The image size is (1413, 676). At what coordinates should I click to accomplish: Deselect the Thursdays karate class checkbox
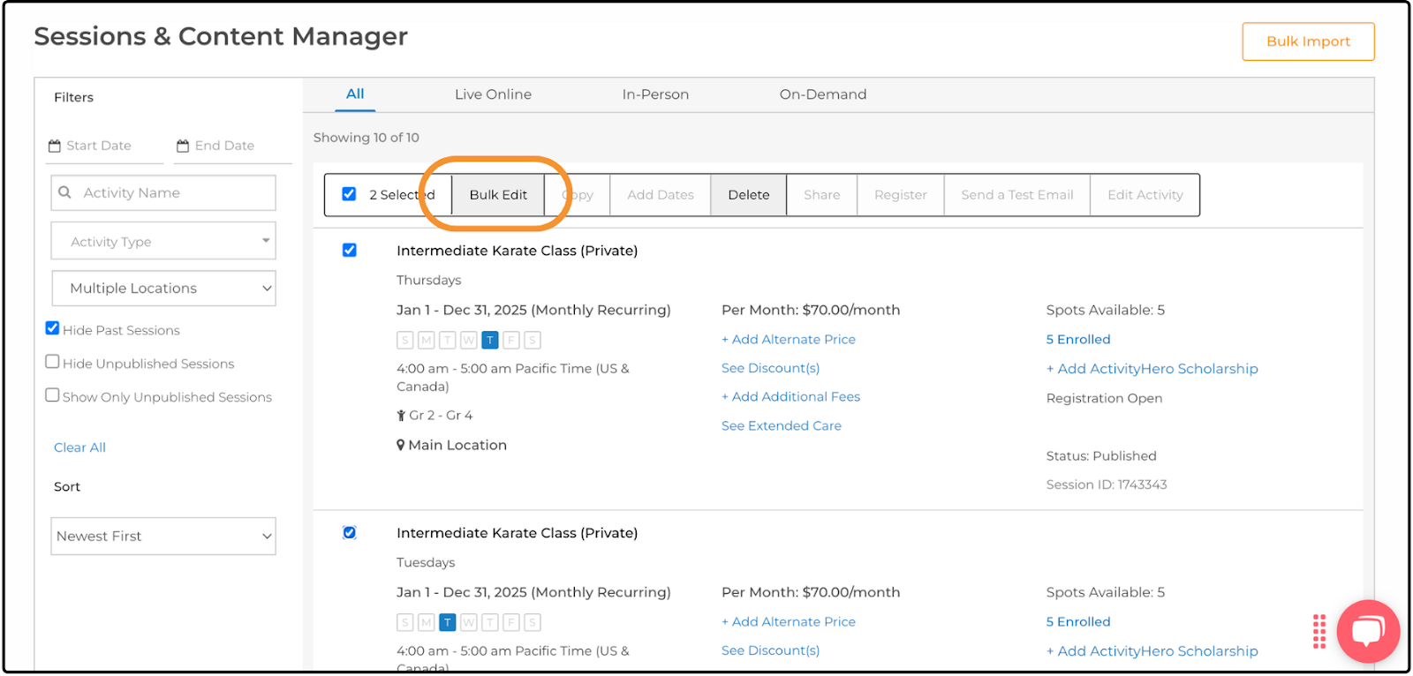click(350, 250)
